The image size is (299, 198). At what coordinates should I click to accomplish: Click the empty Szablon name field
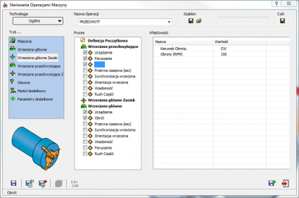pos(244,20)
